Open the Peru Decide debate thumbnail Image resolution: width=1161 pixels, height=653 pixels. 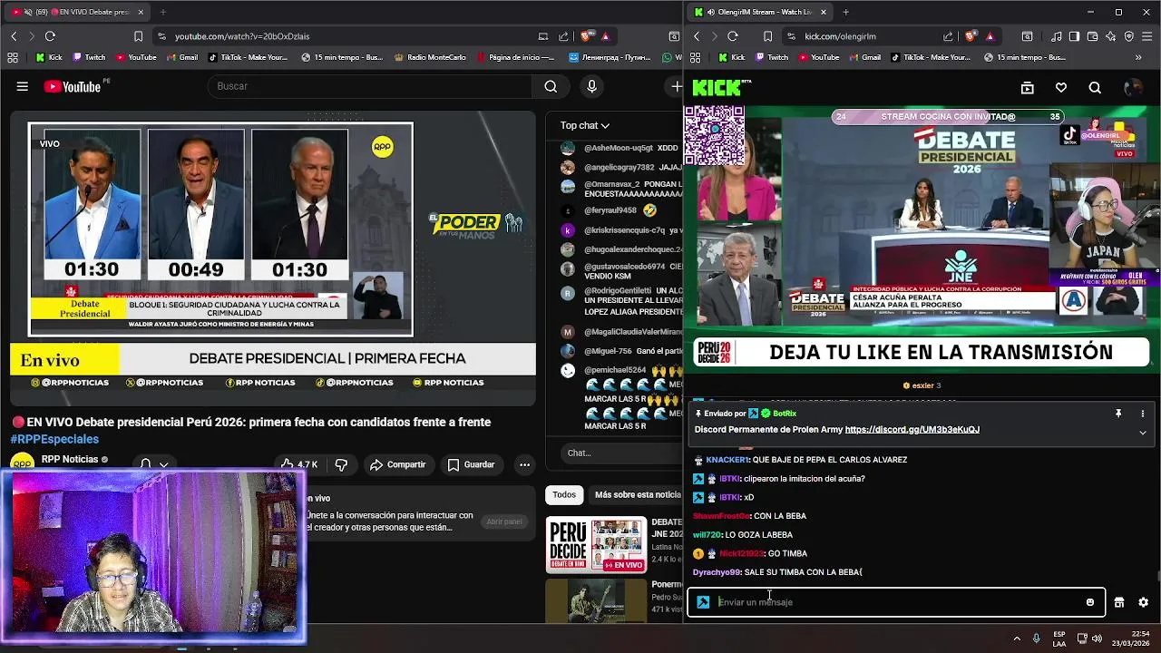[596, 545]
